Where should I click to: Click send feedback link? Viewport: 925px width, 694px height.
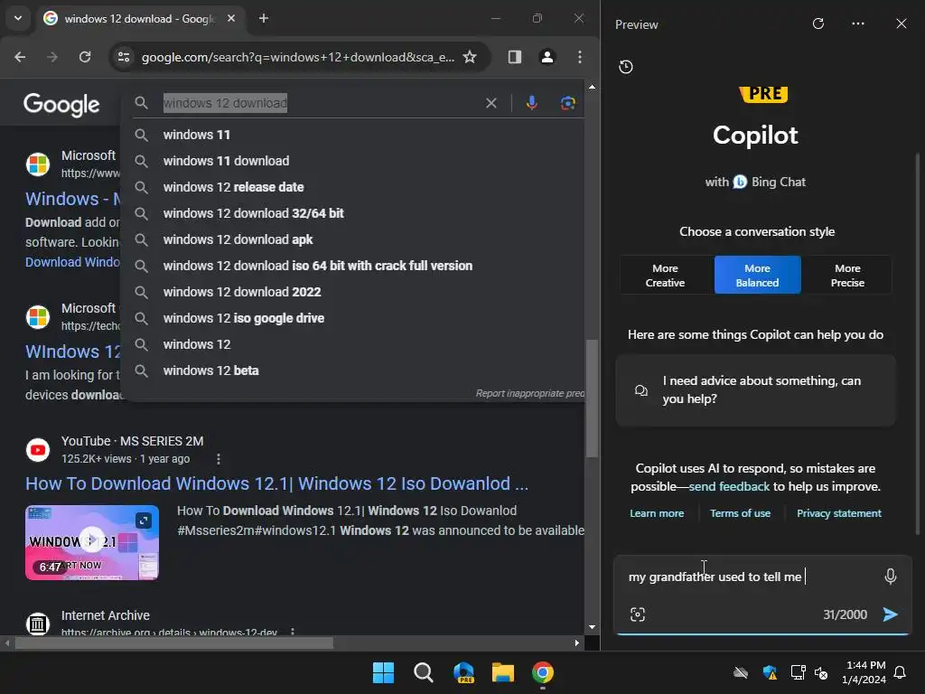(x=729, y=486)
